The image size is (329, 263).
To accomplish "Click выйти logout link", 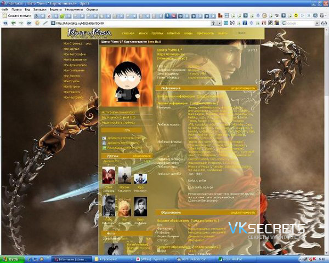I will [223, 33].
